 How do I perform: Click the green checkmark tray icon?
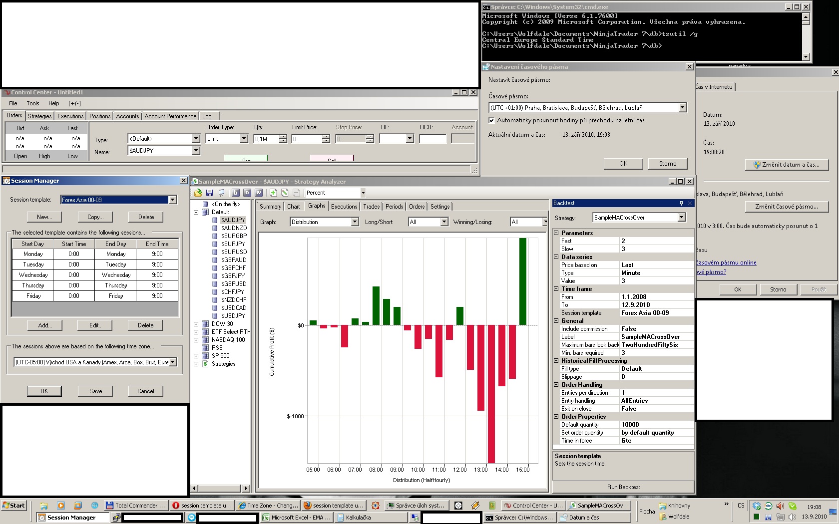[x=793, y=506]
